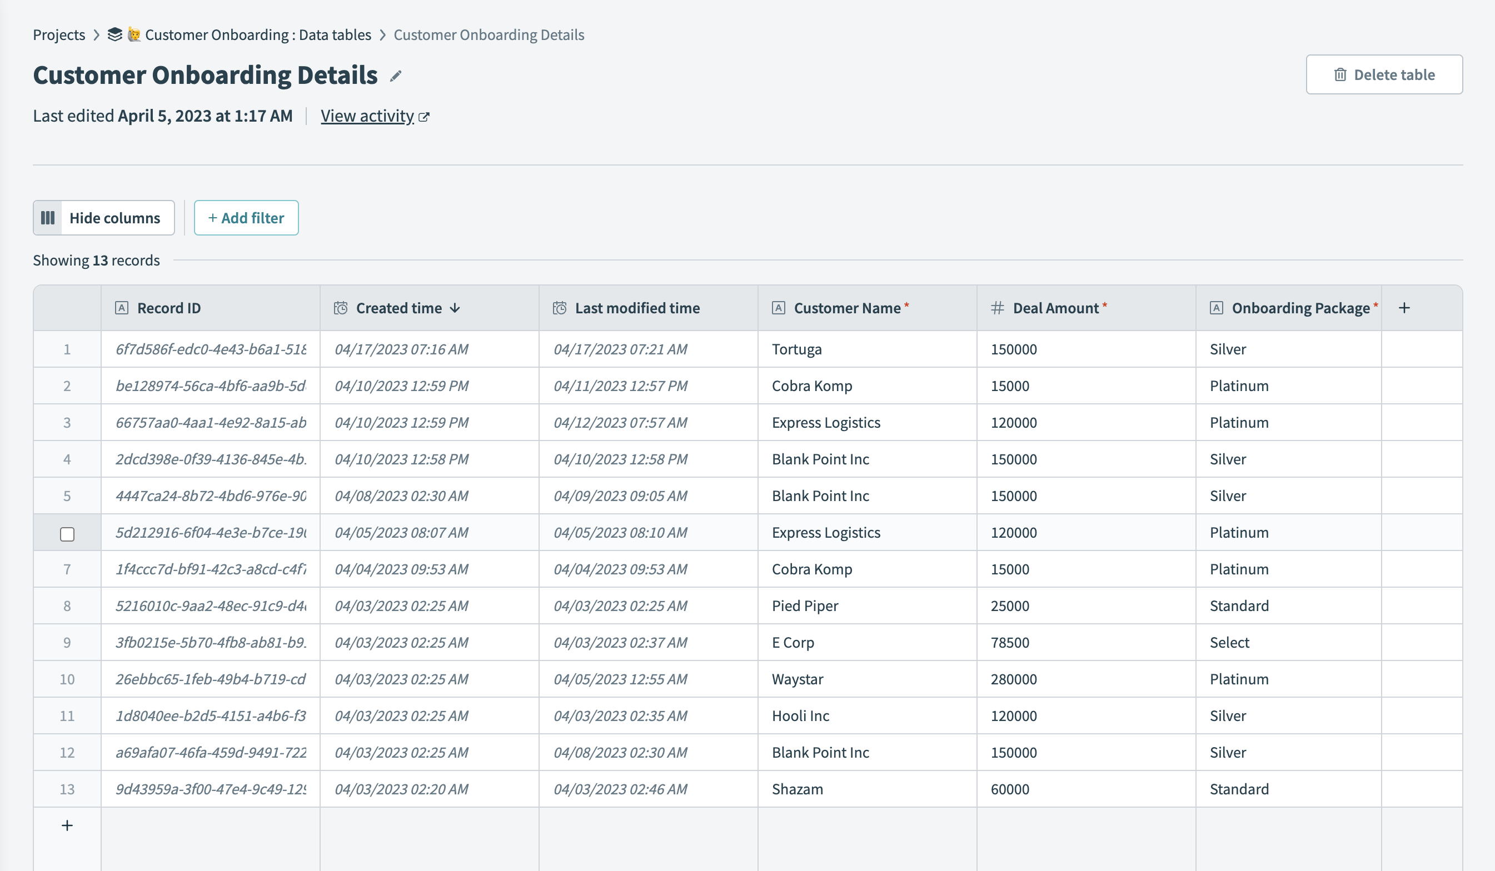
Task: Click the text field icon in Record ID header
Action: [122, 308]
